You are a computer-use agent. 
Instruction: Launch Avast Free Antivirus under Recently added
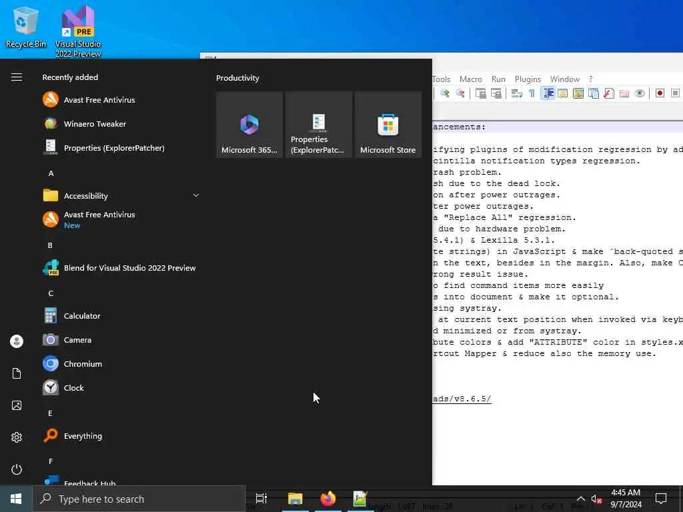[x=121, y=100]
